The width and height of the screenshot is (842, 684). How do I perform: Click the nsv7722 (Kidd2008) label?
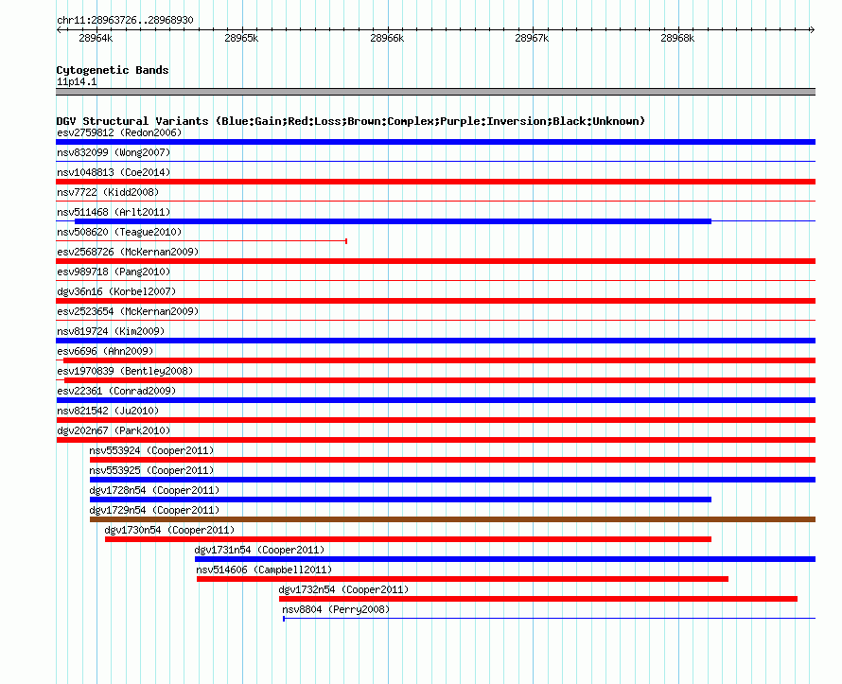[x=108, y=192]
